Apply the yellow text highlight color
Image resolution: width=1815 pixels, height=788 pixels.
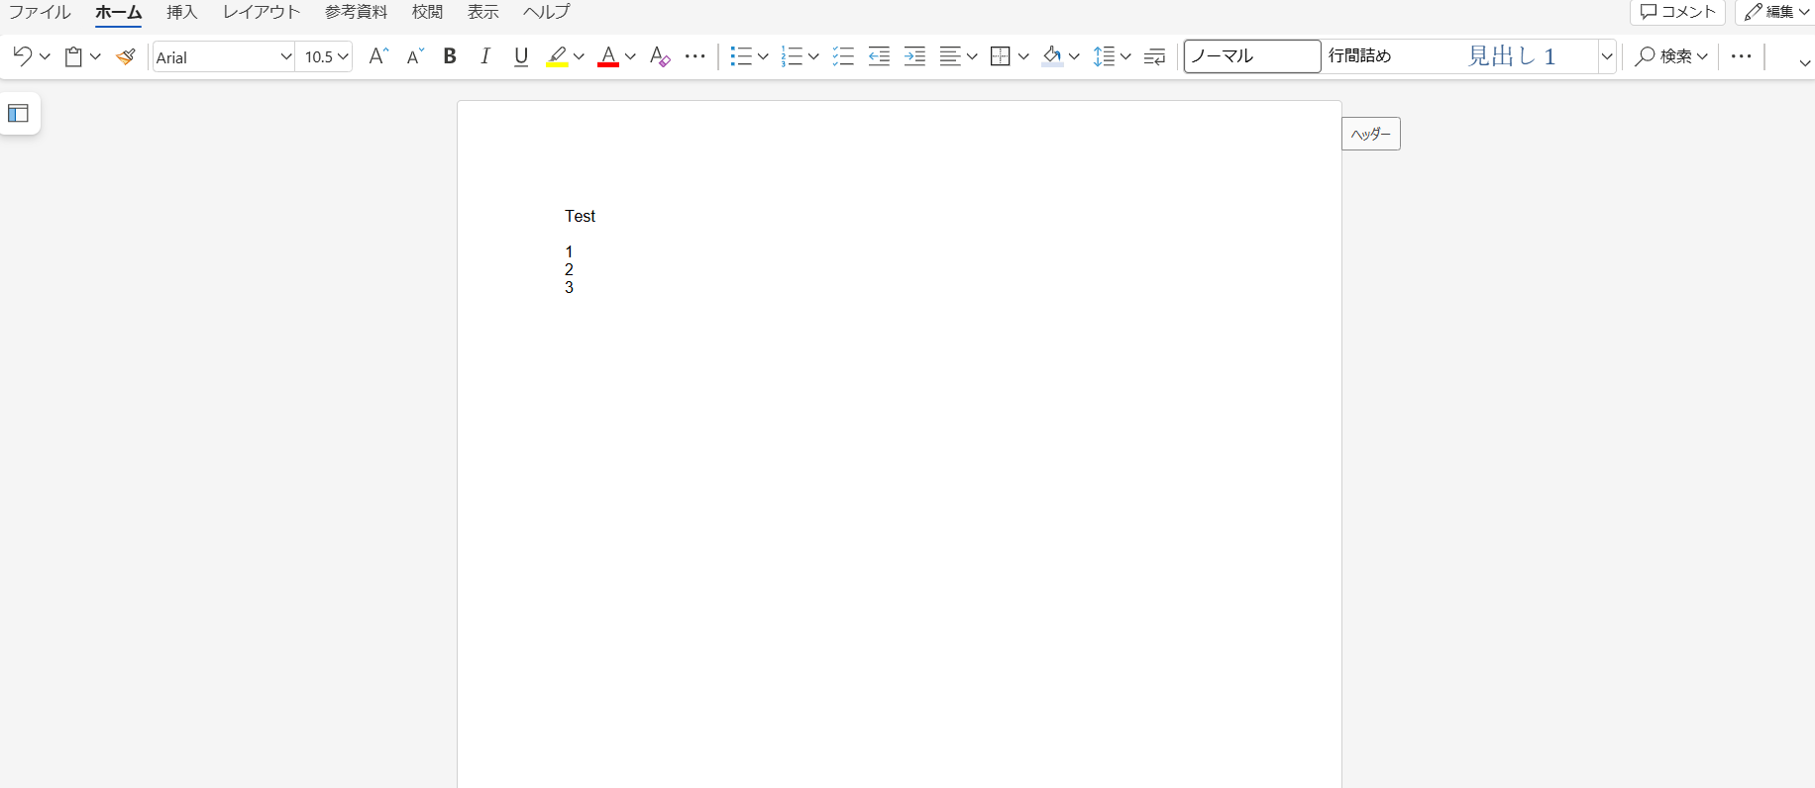(x=557, y=56)
